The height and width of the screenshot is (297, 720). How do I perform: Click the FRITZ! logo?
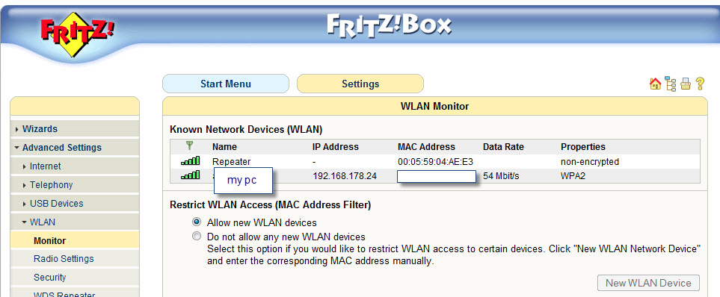[77, 34]
